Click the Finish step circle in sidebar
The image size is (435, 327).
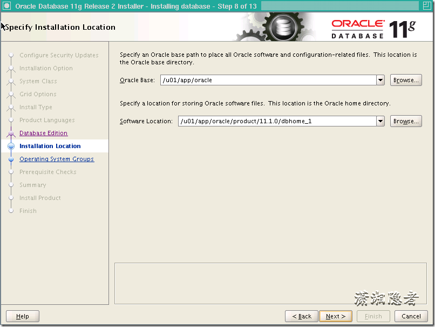[12, 211]
